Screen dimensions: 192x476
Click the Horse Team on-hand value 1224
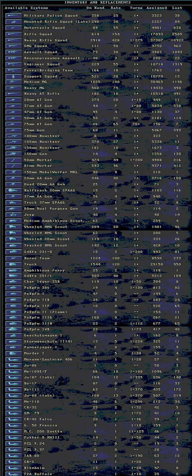point(95,258)
